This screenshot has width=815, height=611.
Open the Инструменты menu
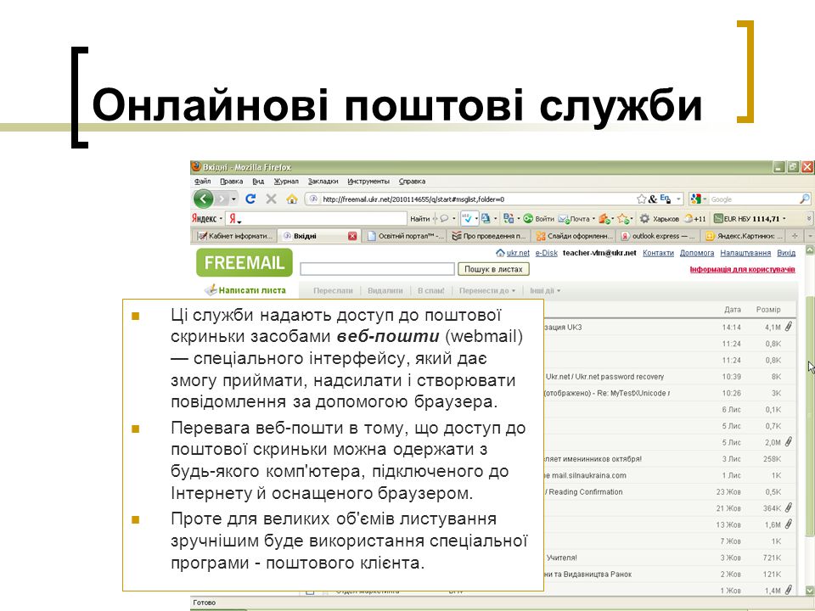click(x=368, y=182)
